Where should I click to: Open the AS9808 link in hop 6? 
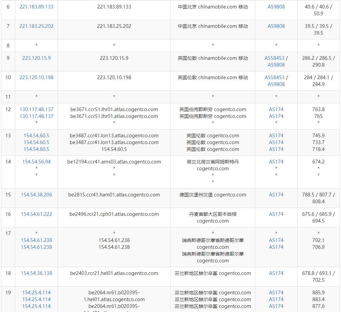pyautogui.click(x=276, y=7)
